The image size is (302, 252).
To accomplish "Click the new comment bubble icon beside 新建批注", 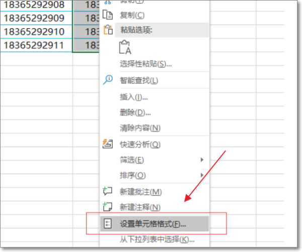I will pyautogui.click(x=107, y=191).
